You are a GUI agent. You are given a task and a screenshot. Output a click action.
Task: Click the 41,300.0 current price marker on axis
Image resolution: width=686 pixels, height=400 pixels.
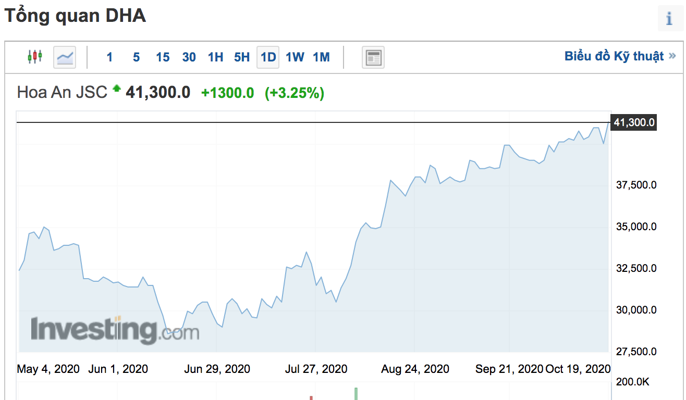[633, 123]
